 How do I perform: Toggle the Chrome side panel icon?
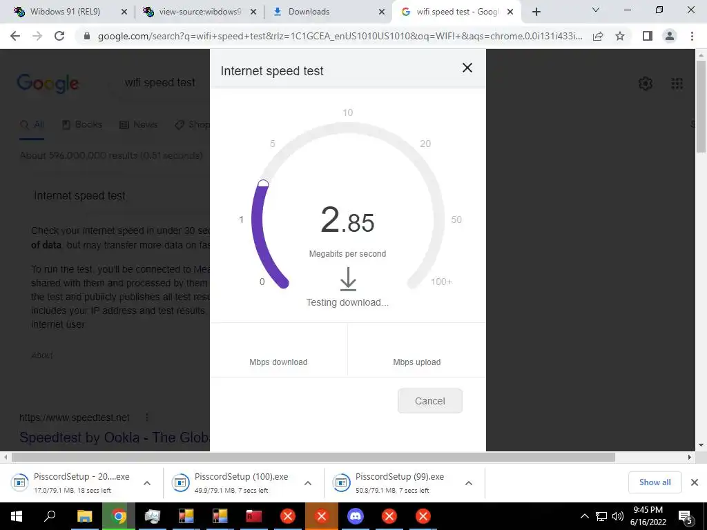click(648, 36)
